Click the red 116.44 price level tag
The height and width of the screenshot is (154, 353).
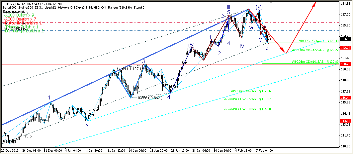point(345,98)
